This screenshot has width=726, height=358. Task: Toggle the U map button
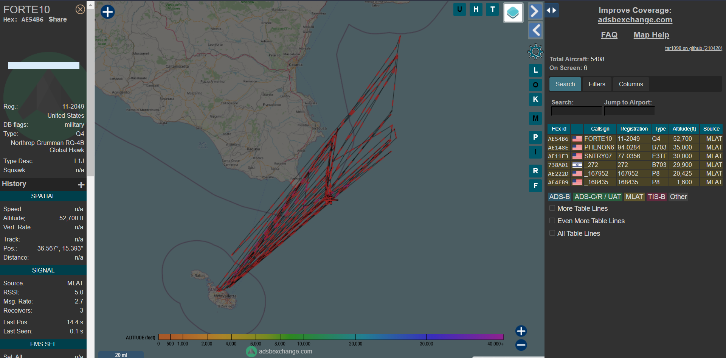[x=459, y=9]
